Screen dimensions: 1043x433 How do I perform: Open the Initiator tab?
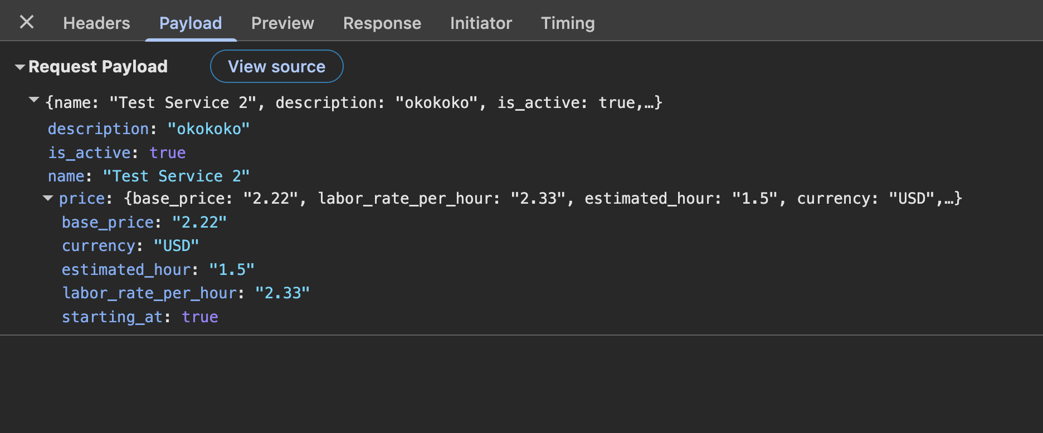pyautogui.click(x=481, y=23)
